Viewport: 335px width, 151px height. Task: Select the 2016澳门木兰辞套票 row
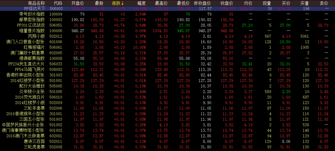[167, 136]
